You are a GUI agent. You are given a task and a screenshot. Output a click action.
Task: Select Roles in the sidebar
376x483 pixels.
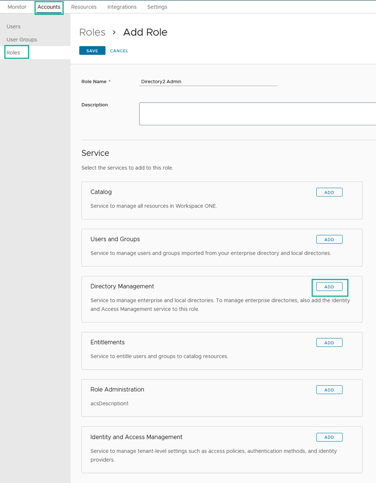tap(13, 53)
